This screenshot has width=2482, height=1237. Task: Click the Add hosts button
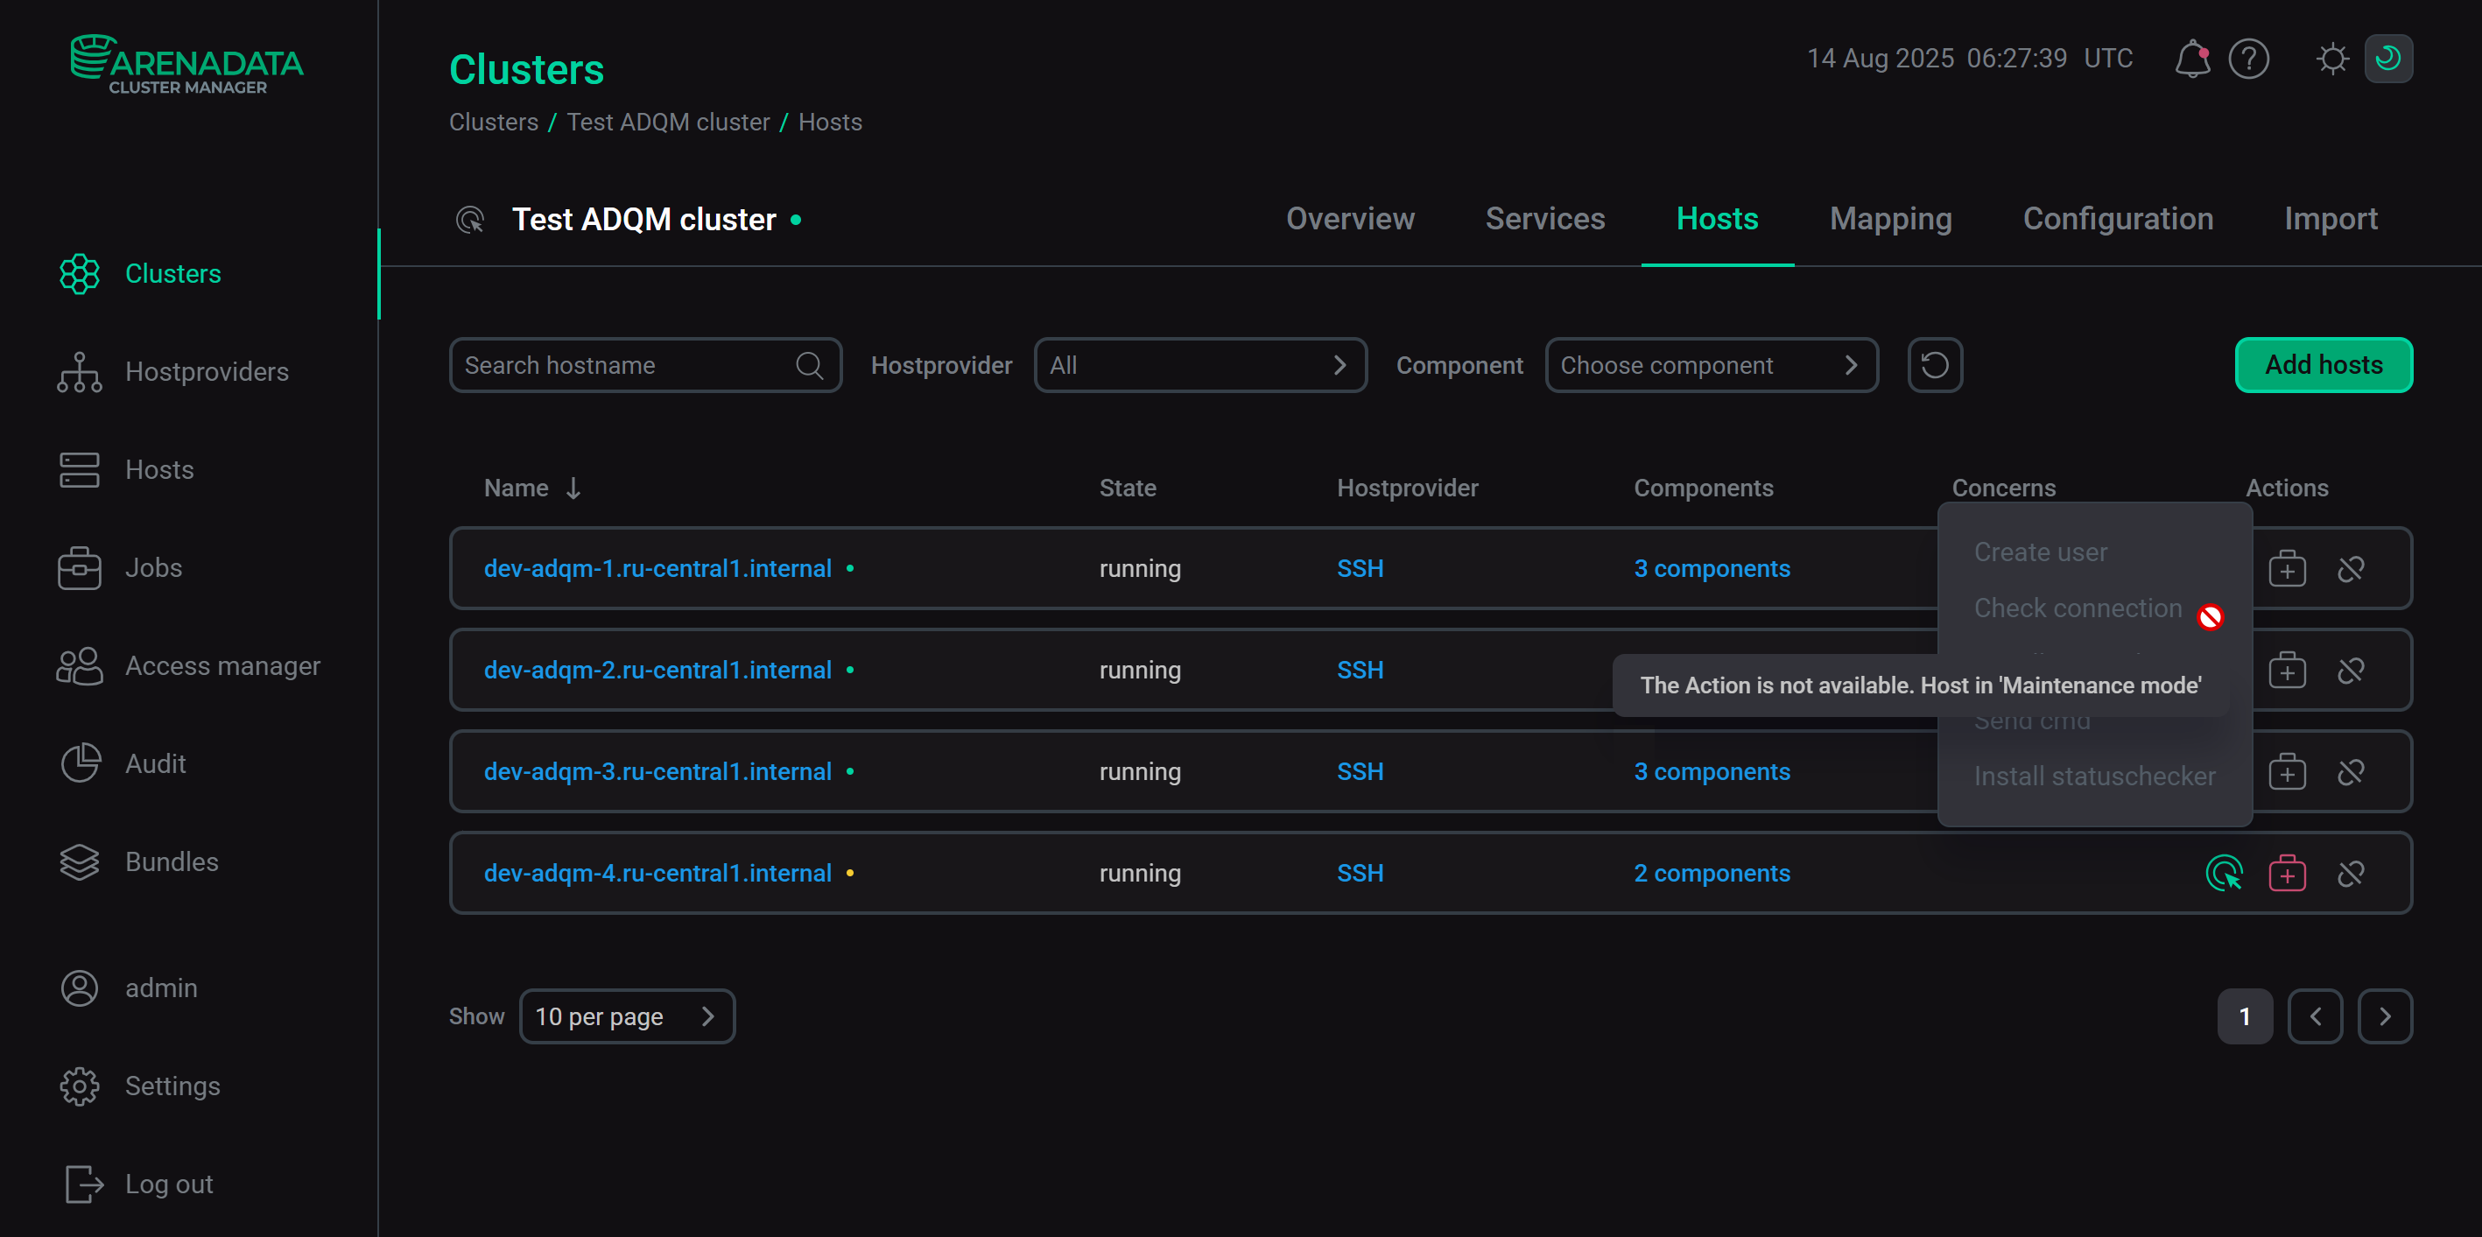coord(2323,365)
